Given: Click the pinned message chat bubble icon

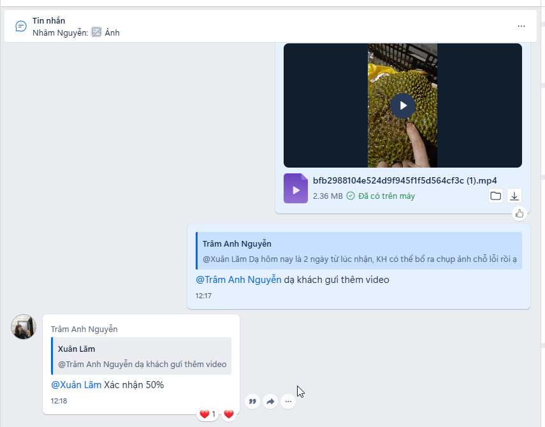Looking at the screenshot, I should (x=21, y=26).
